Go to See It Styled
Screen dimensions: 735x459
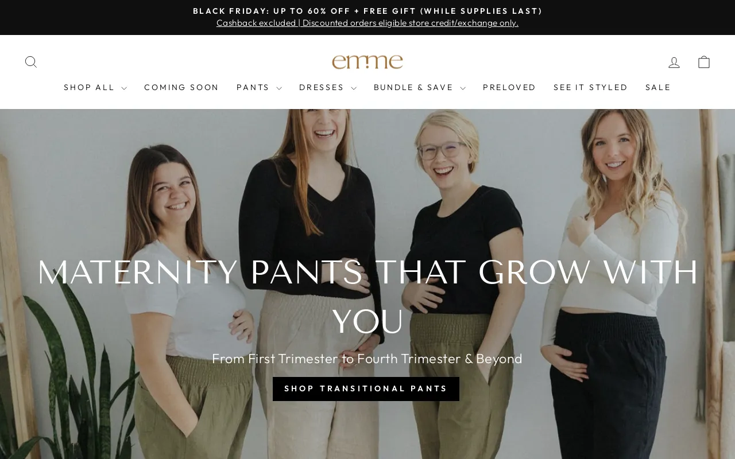coord(591,88)
